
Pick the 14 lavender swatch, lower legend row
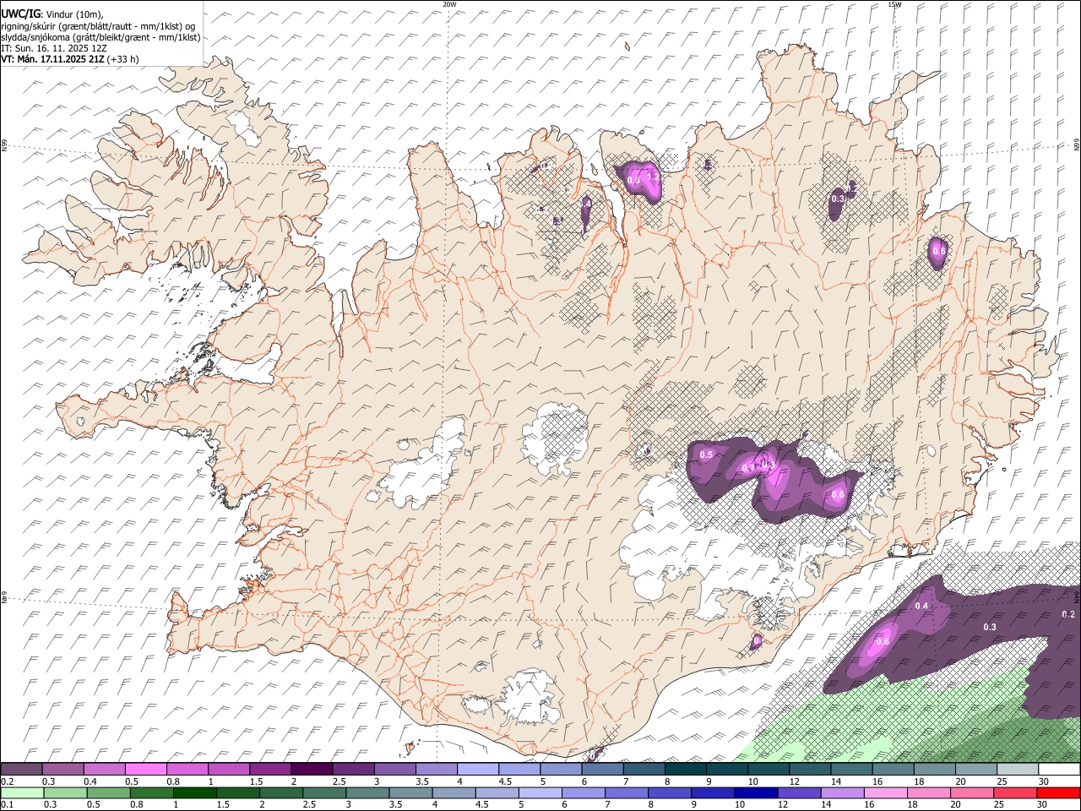coord(842,792)
